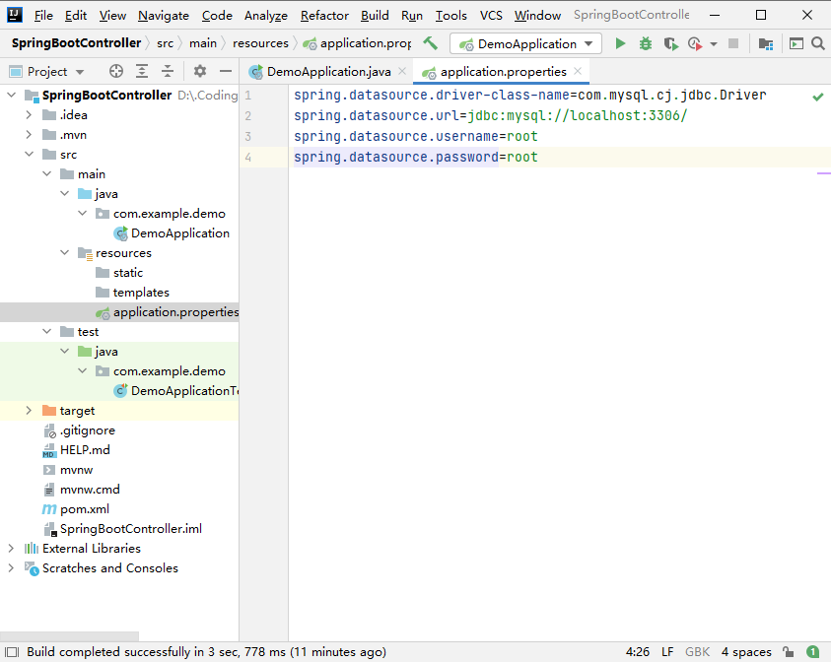Select mvnw.cmd file in tree
The height and width of the screenshot is (662, 831).
90,490
